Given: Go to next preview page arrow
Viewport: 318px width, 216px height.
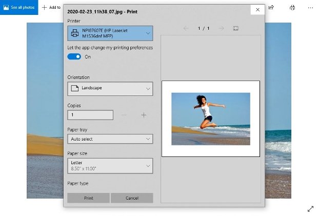Looking at the screenshot, I should (x=221, y=28).
